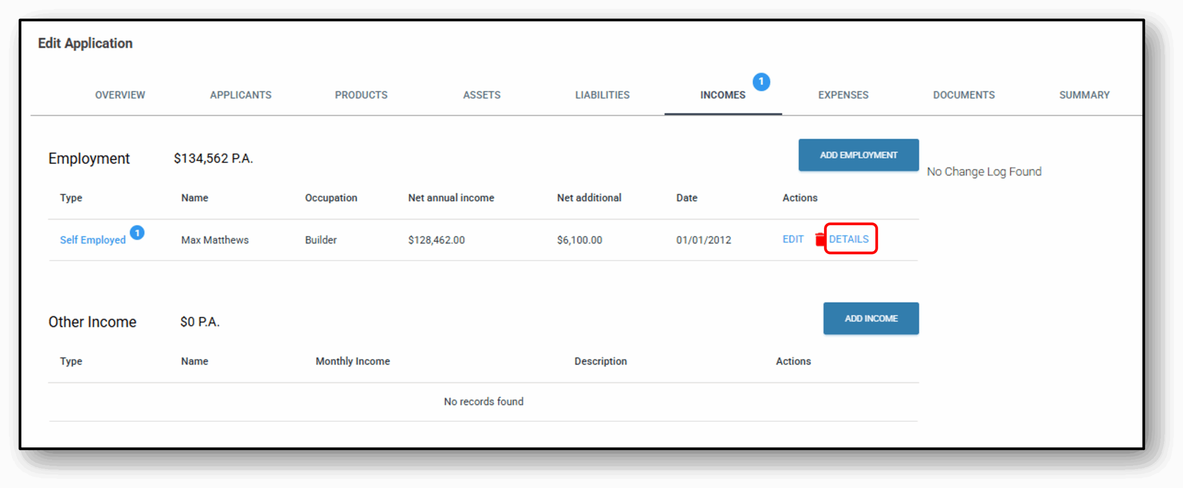
Task: Select the Assets tab
Action: (x=482, y=95)
